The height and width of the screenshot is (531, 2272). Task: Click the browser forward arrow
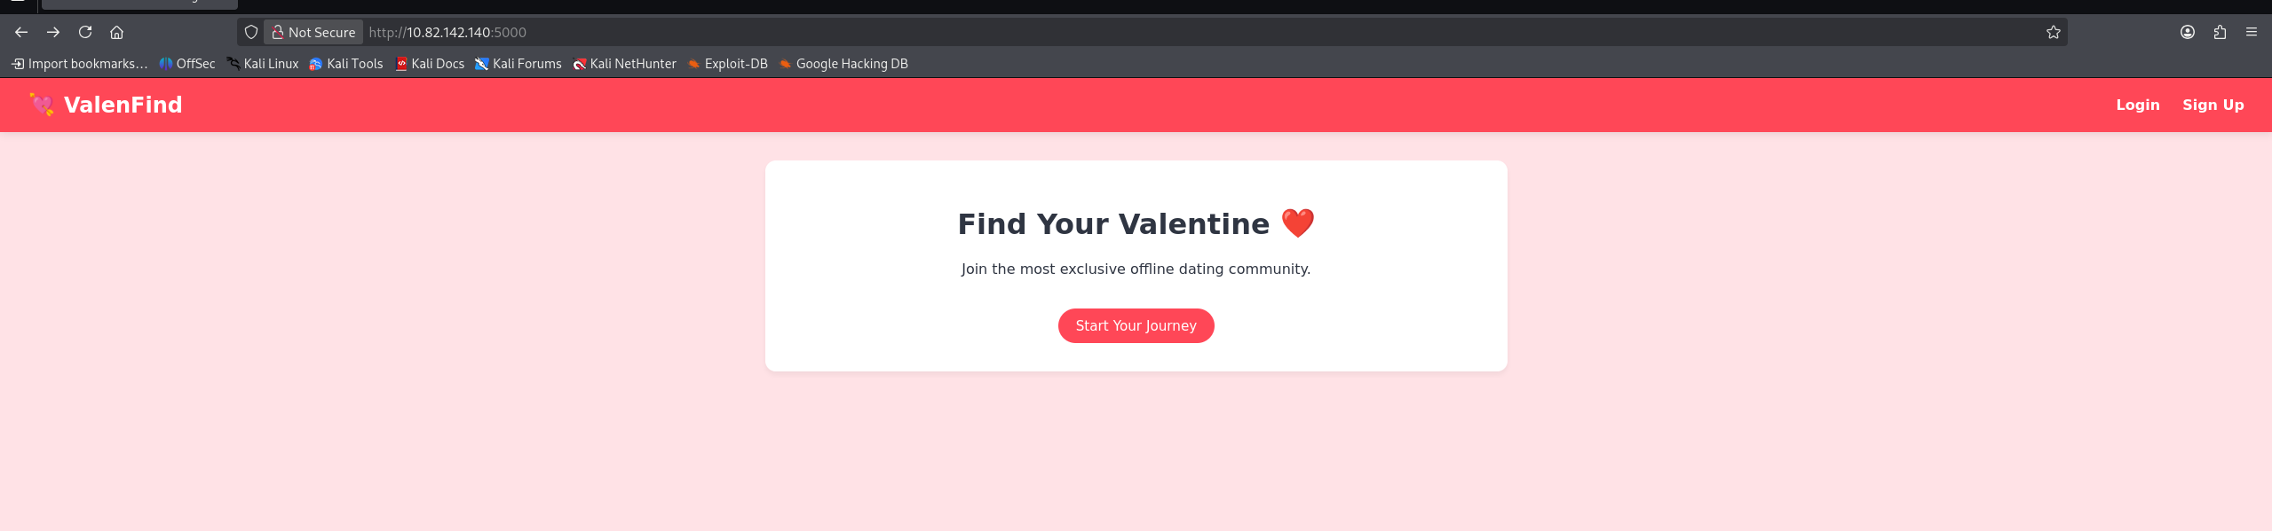(53, 32)
